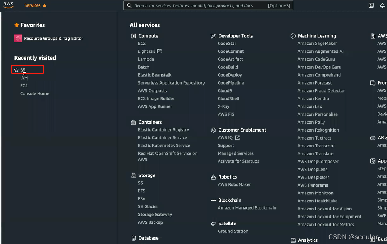Open Elastic Kubernetes Service
The height and width of the screenshot is (244, 387).
[164, 145]
